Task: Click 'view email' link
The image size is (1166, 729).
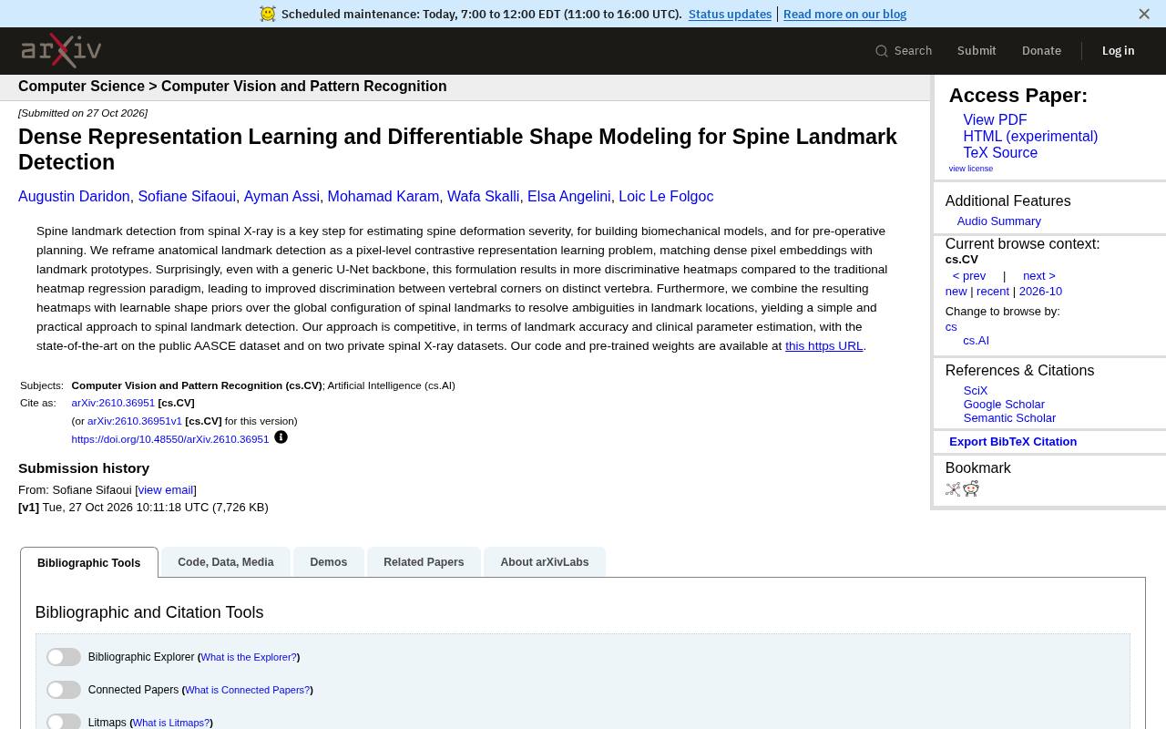Action: 166,490
